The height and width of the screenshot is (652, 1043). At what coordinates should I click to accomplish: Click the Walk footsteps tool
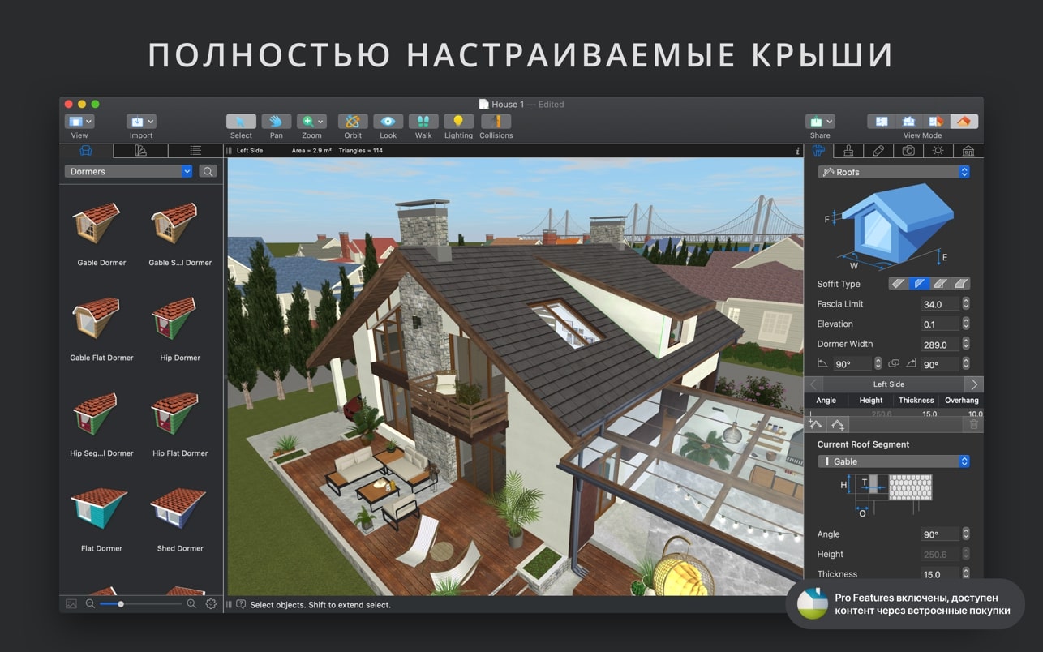[x=423, y=122]
